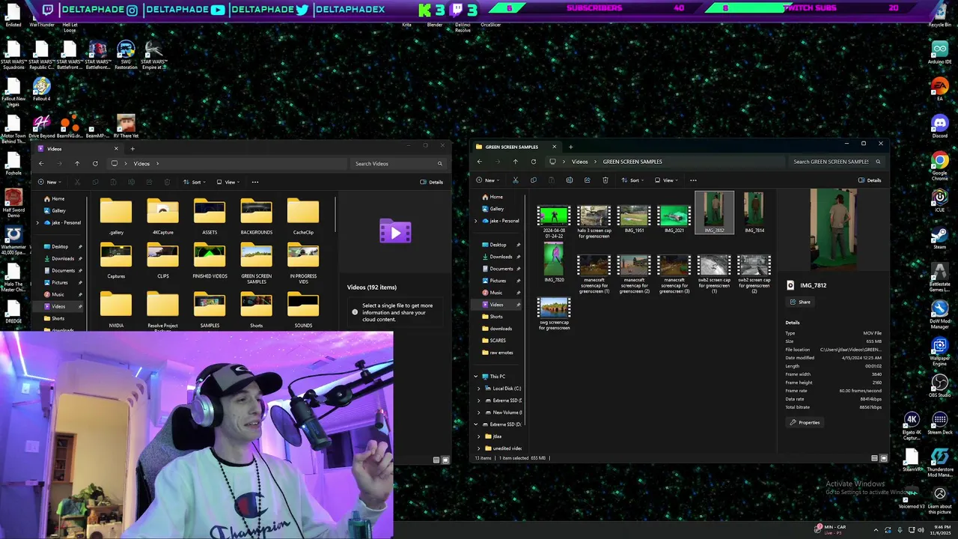Expand jake - Personal in GREEN SCREEN SAMPLES sidebar
Screen dimensions: 958x539
tap(475, 221)
